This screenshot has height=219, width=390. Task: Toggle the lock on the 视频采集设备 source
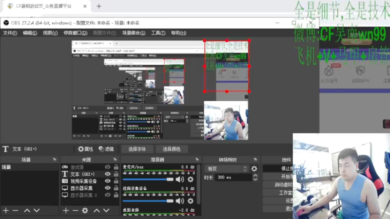tap(116, 181)
